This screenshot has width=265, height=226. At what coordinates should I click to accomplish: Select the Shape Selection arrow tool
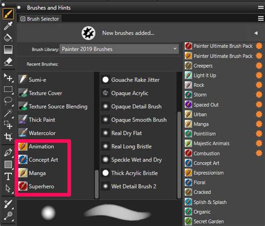(8, 188)
